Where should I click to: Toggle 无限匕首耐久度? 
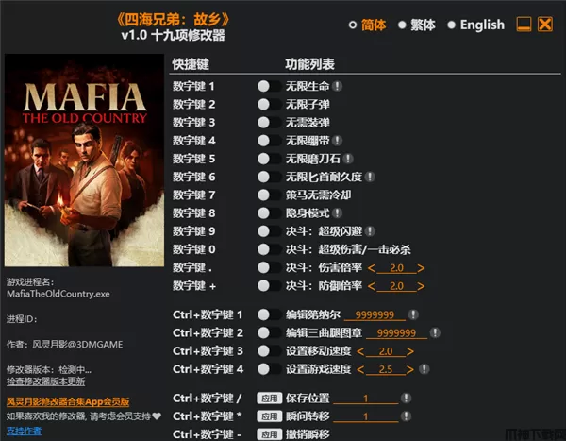coord(269,177)
